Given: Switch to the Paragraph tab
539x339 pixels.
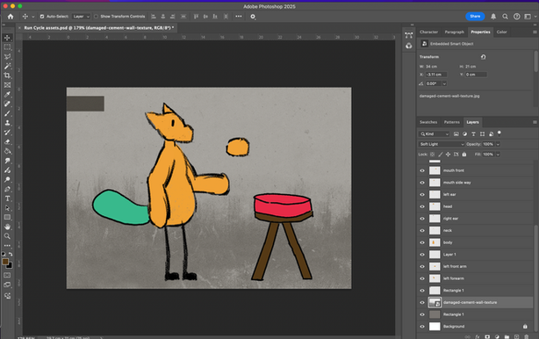Looking at the screenshot, I should point(454,32).
